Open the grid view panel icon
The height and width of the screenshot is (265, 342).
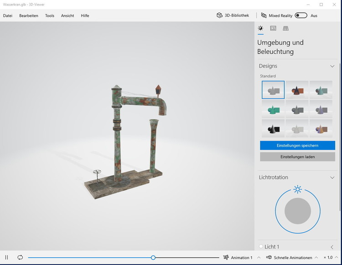(x=285, y=28)
